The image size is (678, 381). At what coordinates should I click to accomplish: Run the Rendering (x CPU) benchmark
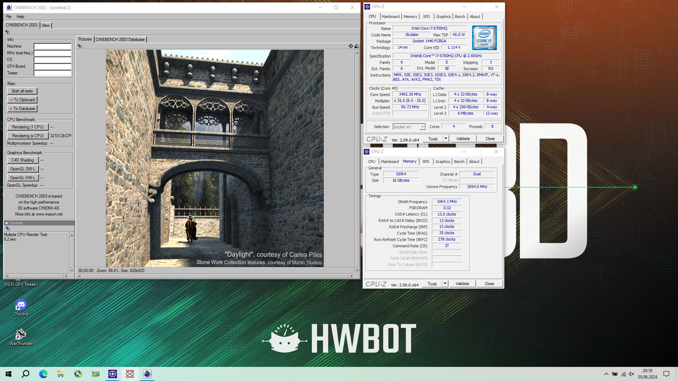[28, 136]
